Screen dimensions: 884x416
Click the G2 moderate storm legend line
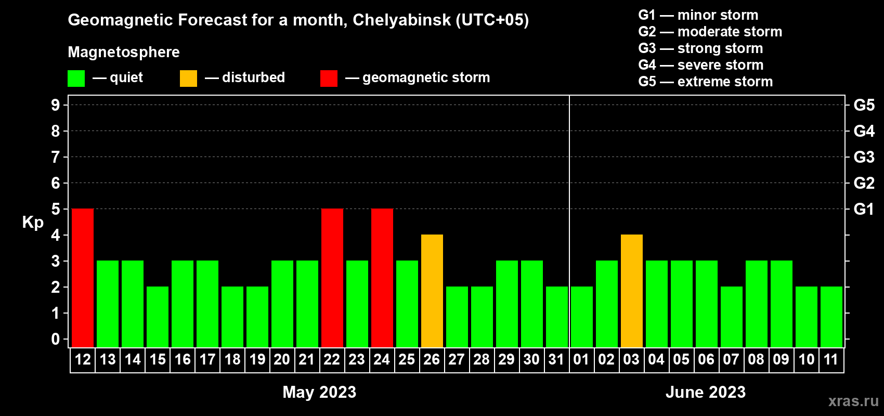coord(710,32)
